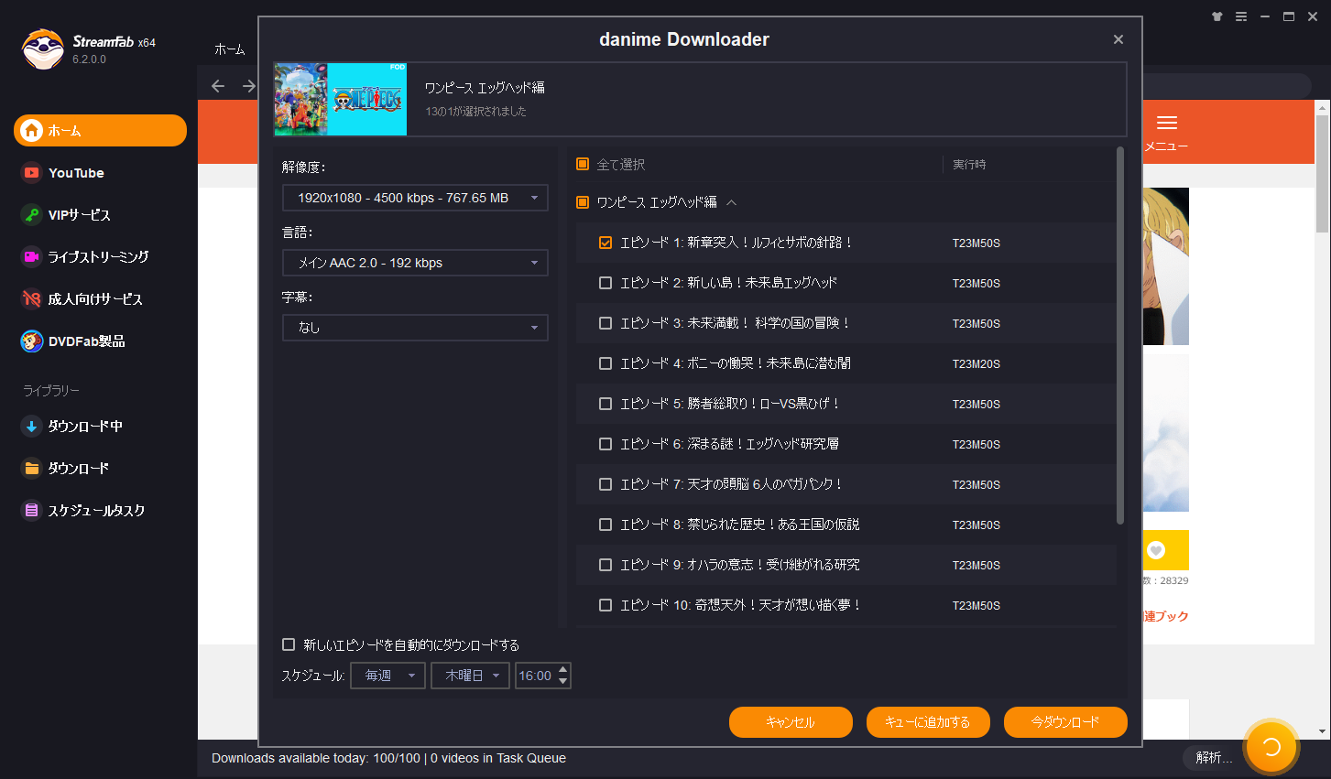The width and height of the screenshot is (1331, 779).
Task: Click the 連ブック link on the page
Action: point(1166,616)
